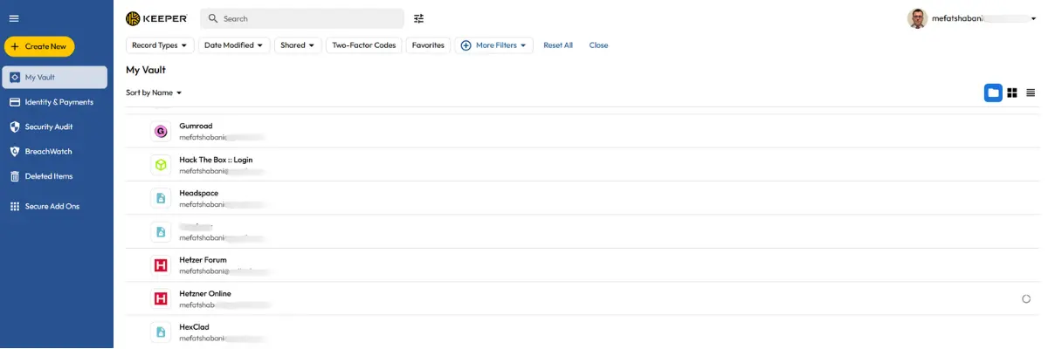Go to BreachWatch section
Viewport: 1048px width, 349px height.
point(48,151)
